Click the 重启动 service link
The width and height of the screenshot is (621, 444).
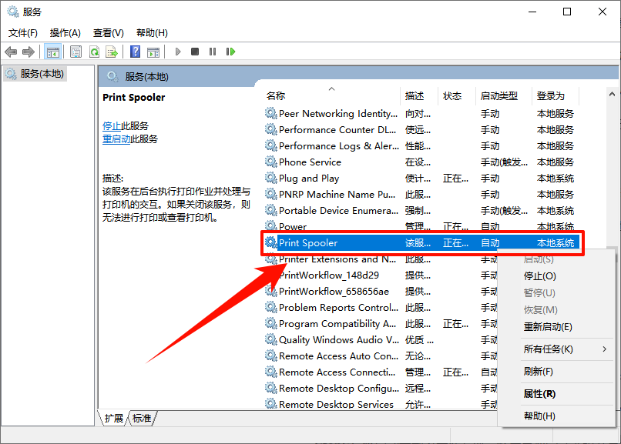(116, 139)
